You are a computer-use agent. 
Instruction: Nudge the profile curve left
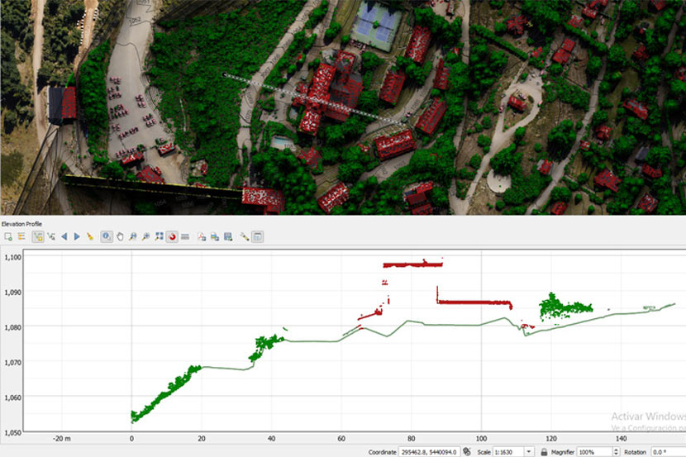(x=64, y=236)
